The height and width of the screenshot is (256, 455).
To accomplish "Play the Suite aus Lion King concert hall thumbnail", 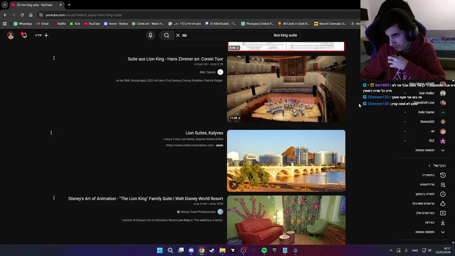I will click(286, 89).
